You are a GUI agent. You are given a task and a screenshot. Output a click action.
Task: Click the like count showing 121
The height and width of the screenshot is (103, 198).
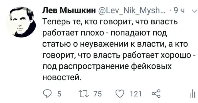tap(136, 94)
